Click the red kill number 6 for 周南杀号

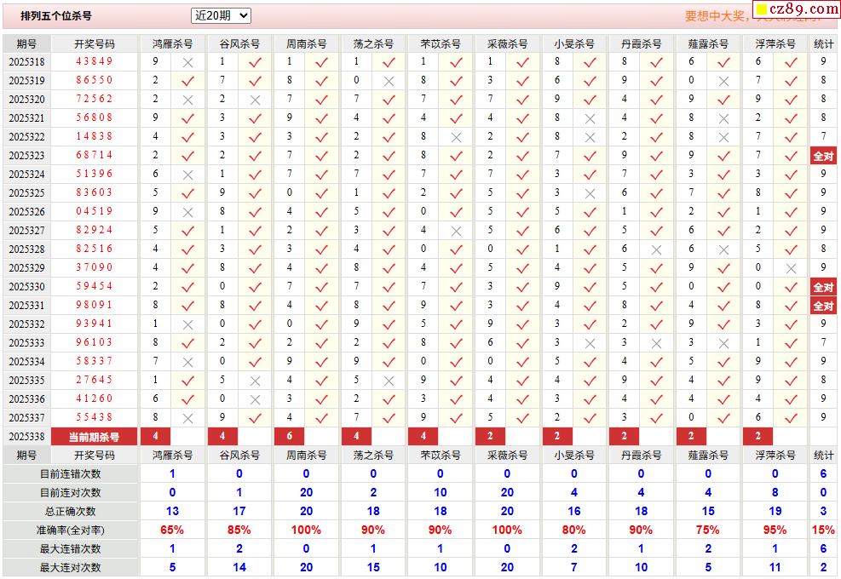coord(291,437)
